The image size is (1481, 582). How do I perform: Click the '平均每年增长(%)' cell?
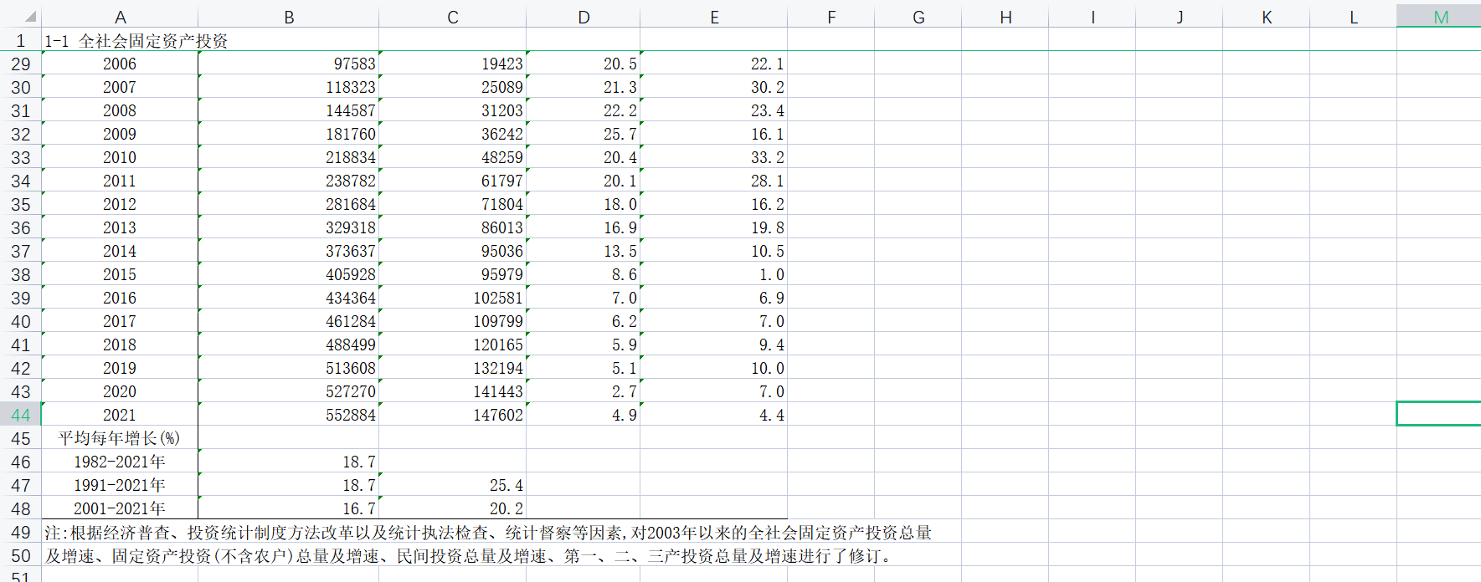coord(120,438)
